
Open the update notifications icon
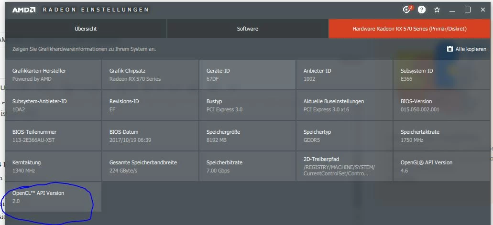point(407,10)
